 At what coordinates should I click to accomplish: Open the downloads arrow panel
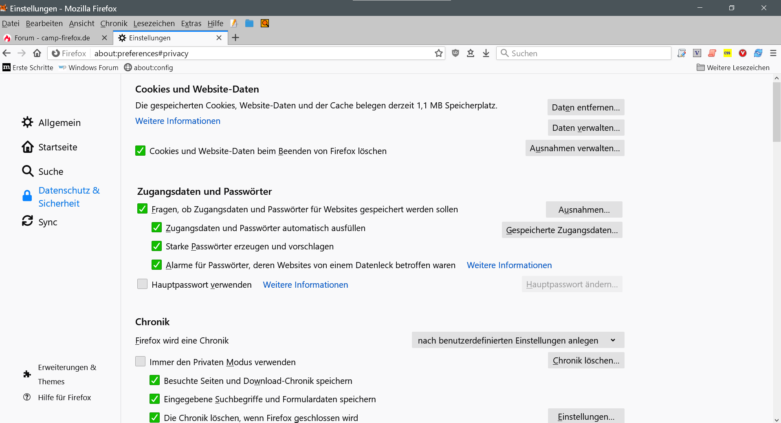click(486, 53)
